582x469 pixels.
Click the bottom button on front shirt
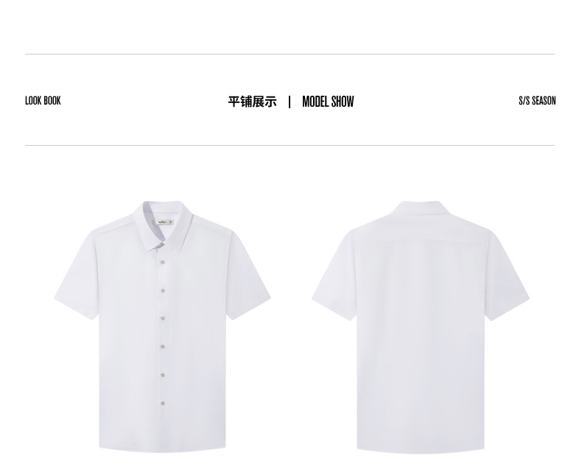point(163,403)
